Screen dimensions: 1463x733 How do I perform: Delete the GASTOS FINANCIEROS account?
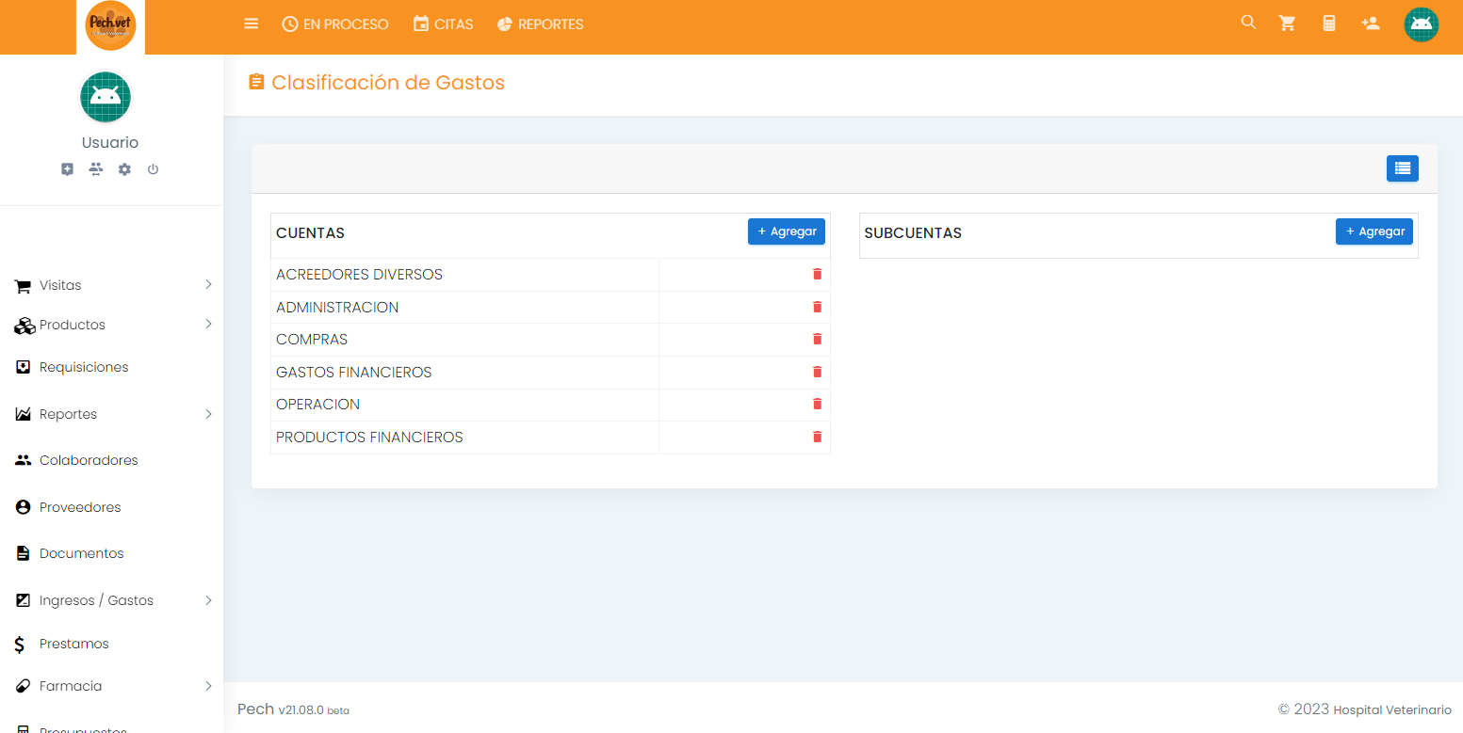point(817,372)
